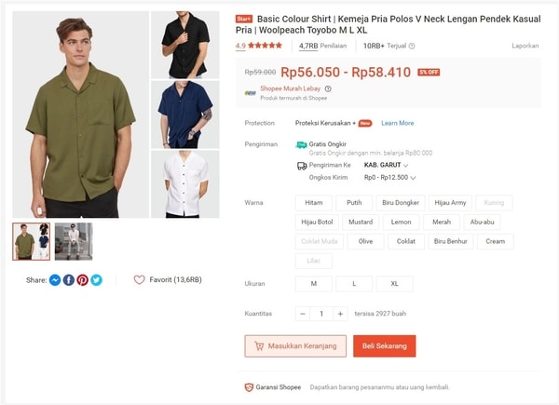Increase quantity with the plus button

[x=340, y=314]
